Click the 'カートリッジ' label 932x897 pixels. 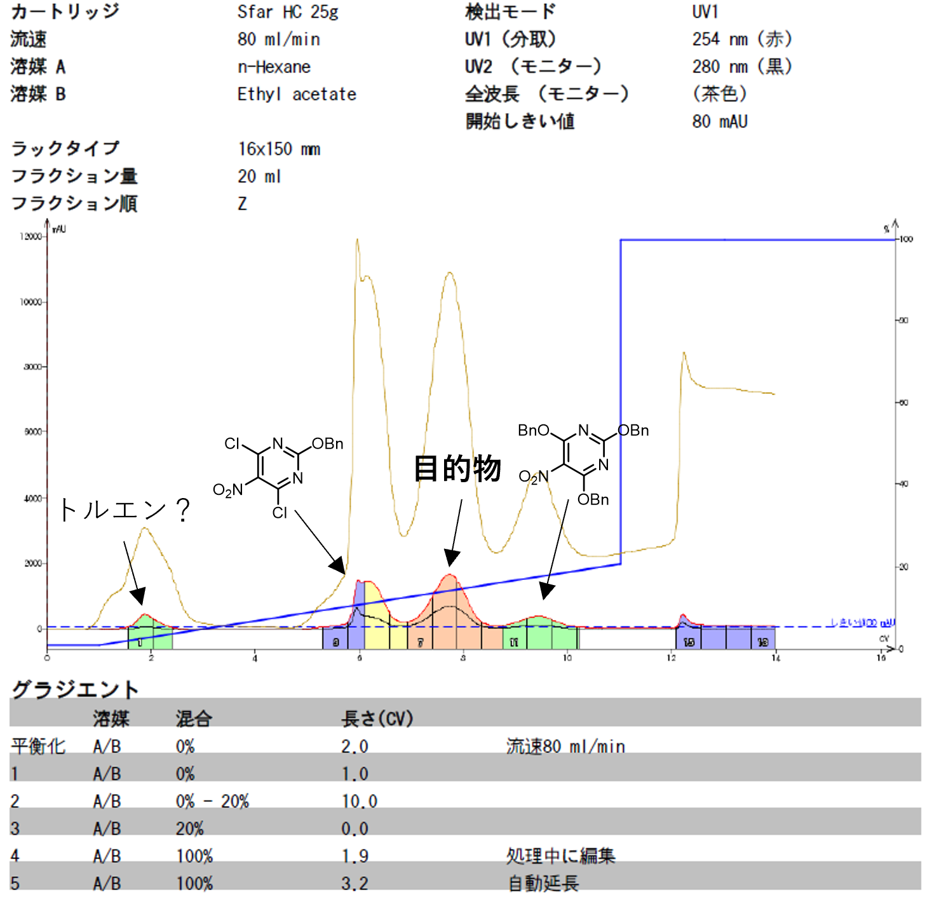[x=65, y=12]
